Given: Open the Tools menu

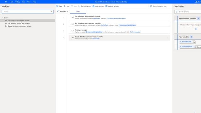Looking at the screenshot, I should coord(23,2).
